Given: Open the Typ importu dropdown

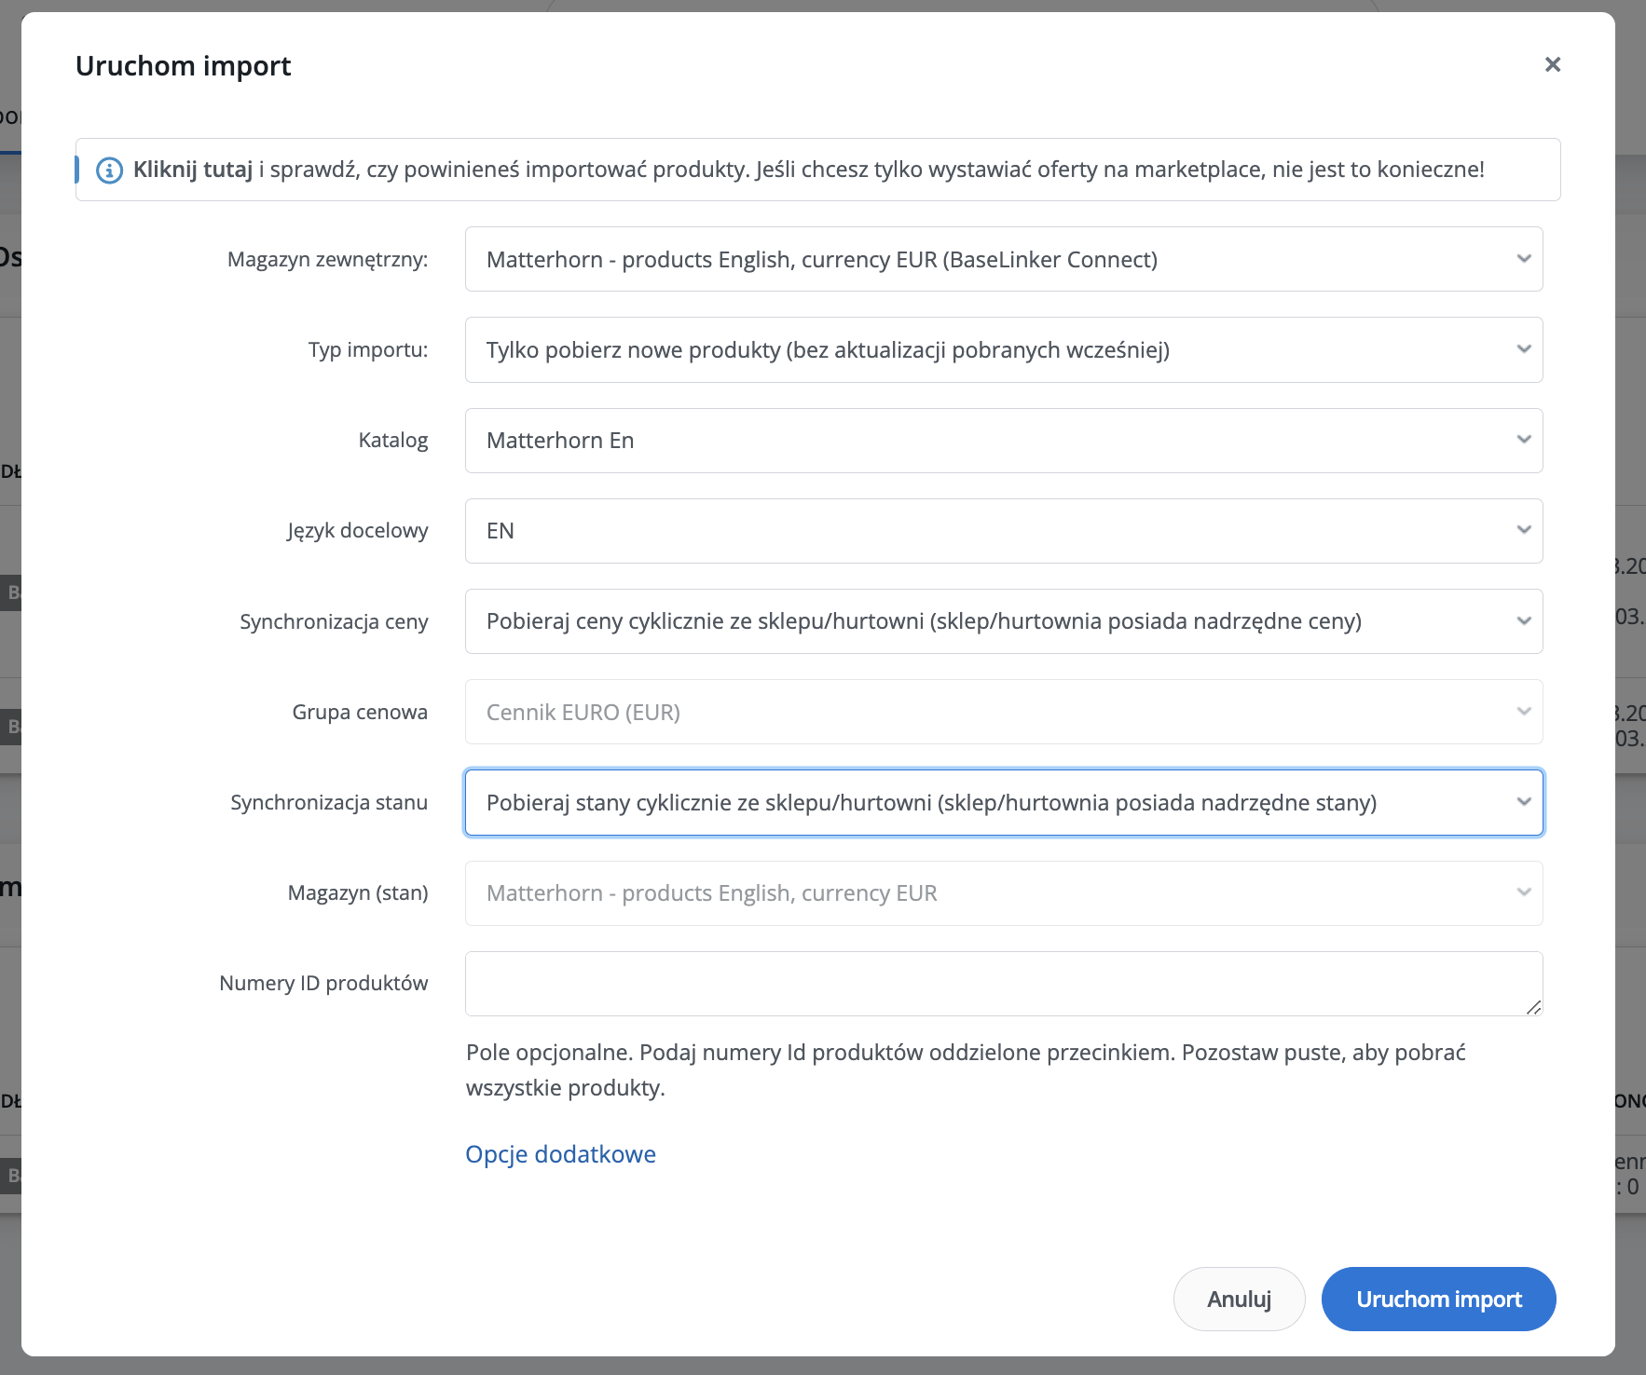Looking at the screenshot, I should pos(1004,349).
